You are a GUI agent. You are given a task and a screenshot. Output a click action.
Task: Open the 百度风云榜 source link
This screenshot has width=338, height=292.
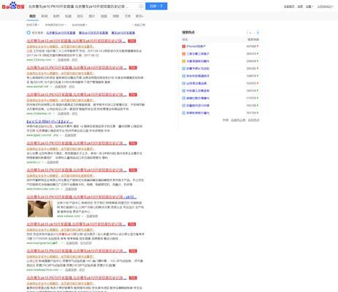238,120
